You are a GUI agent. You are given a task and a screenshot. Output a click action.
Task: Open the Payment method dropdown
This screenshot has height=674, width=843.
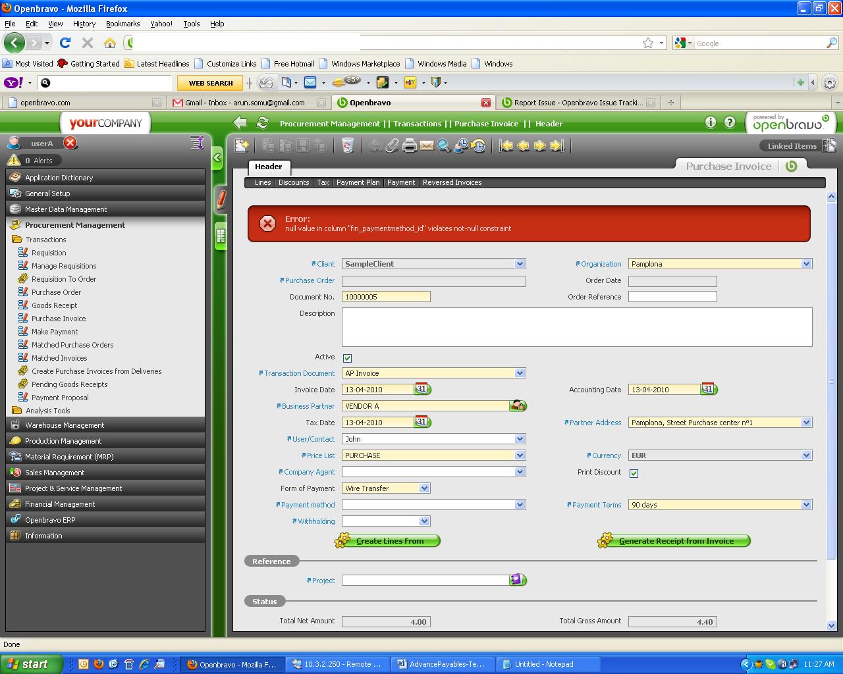(x=520, y=505)
